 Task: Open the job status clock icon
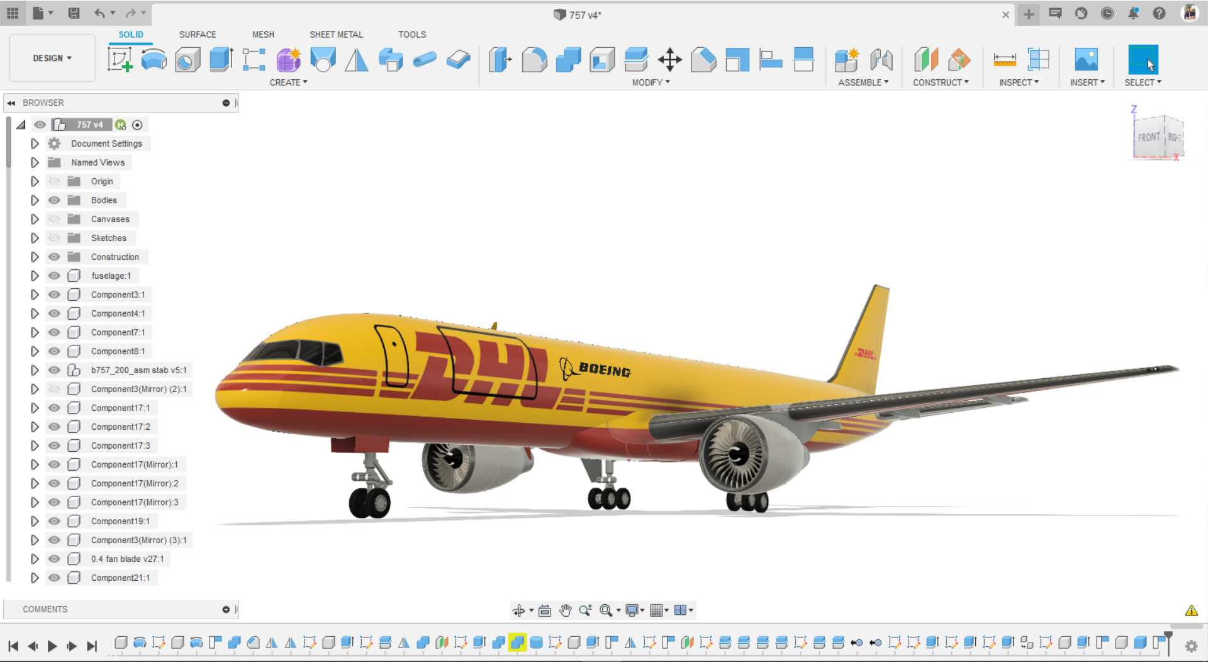coord(1107,13)
